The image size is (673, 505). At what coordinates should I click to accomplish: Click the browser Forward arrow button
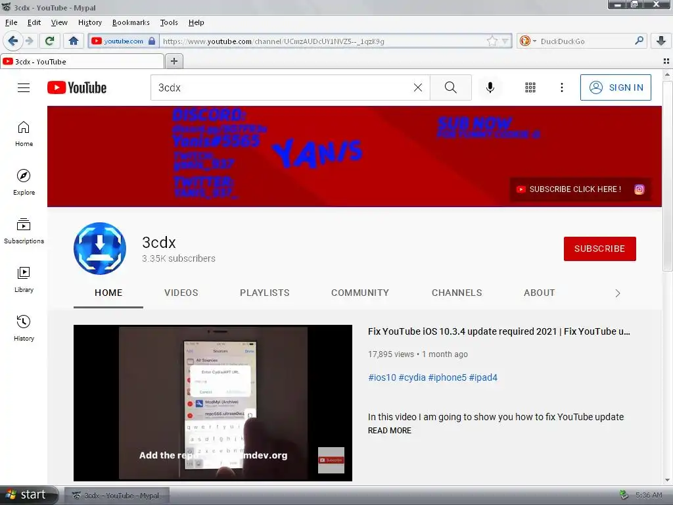(x=29, y=41)
